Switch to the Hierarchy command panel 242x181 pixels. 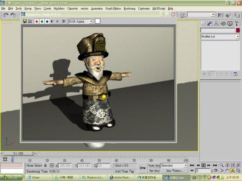click(216, 24)
